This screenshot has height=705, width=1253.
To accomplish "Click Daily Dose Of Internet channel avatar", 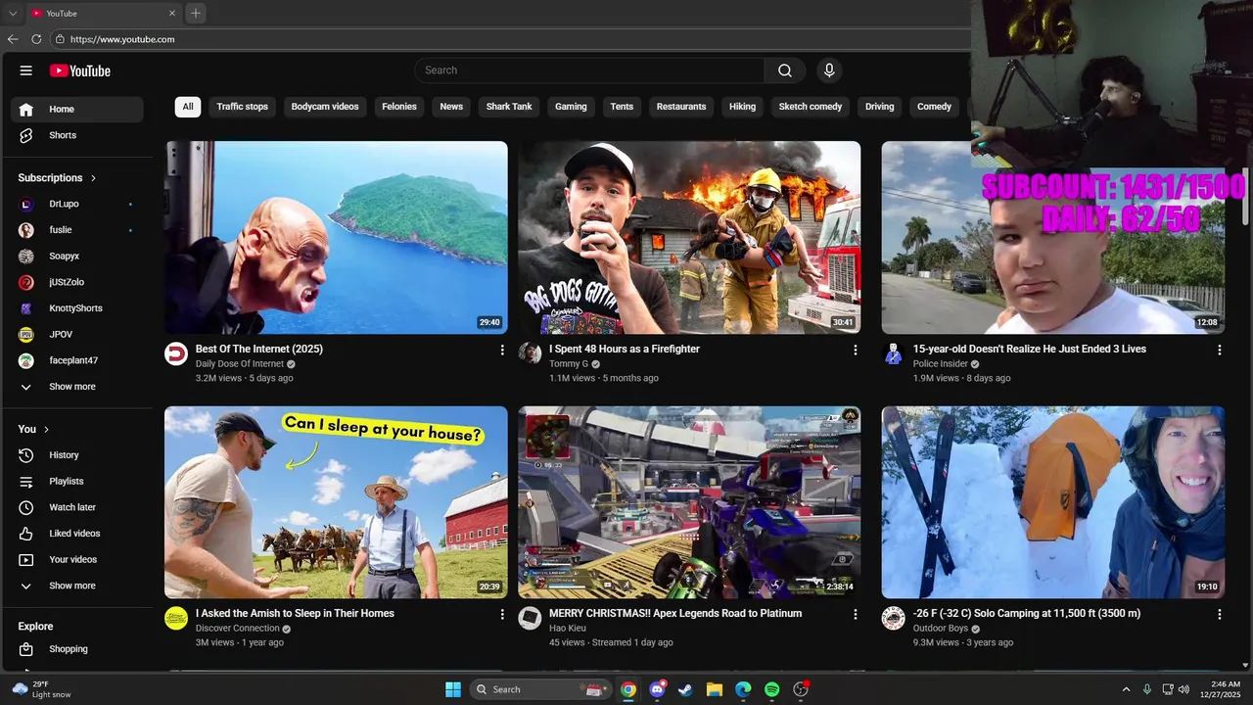I will (176, 353).
